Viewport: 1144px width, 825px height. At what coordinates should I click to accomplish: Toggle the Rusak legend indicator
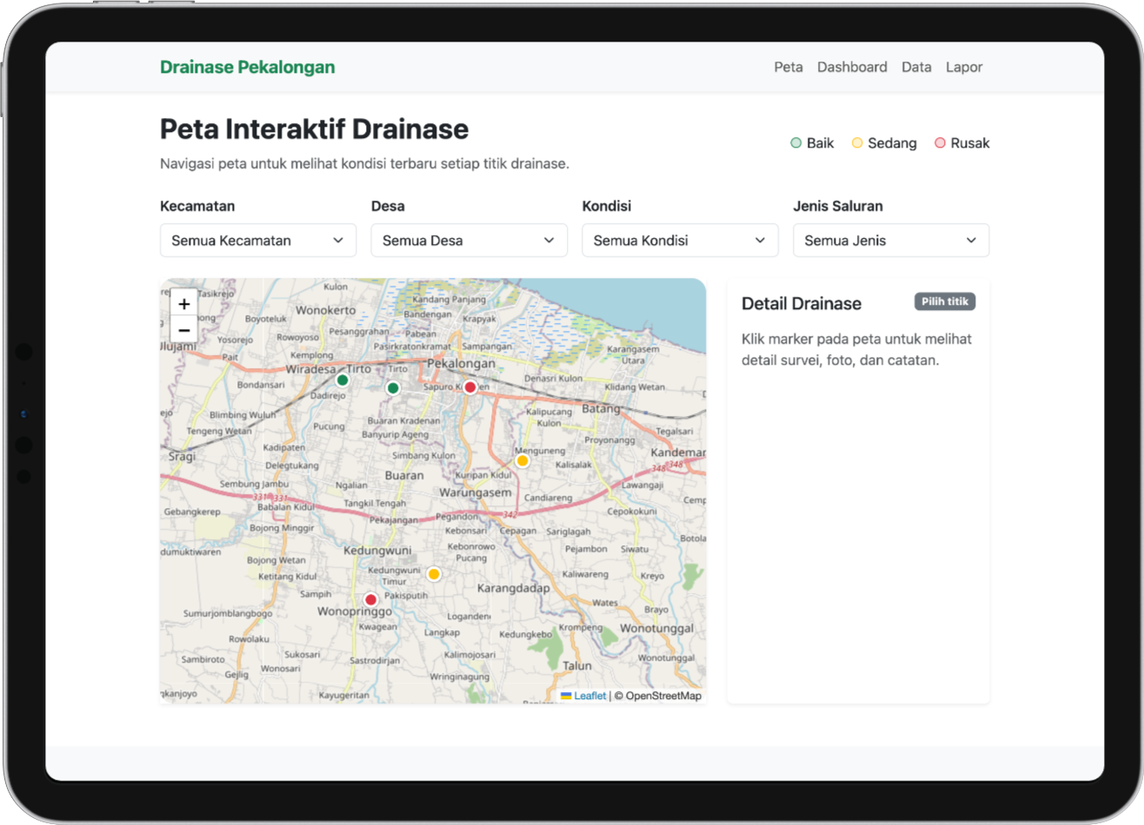click(x=939, y=142)
